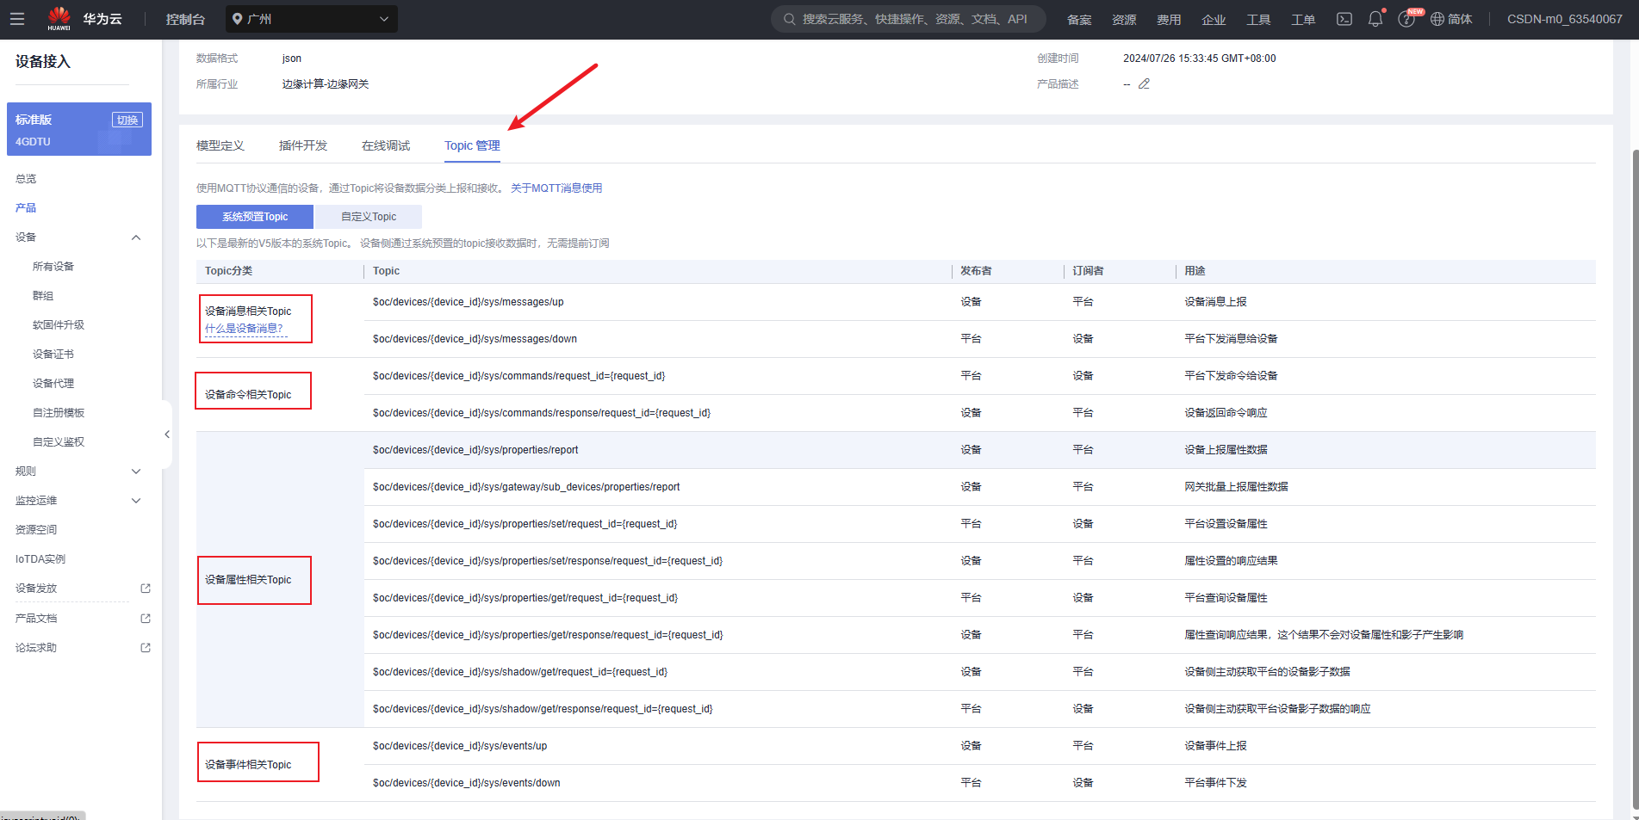Edit product description with pencil icon
This screenshot has width=1639, height=820.
point(1144,83)
